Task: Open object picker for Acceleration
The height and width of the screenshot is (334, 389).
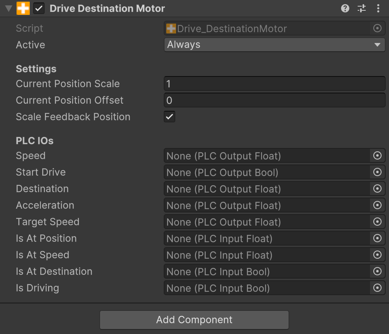Action: pyautogui.click(x=377, y=205)
